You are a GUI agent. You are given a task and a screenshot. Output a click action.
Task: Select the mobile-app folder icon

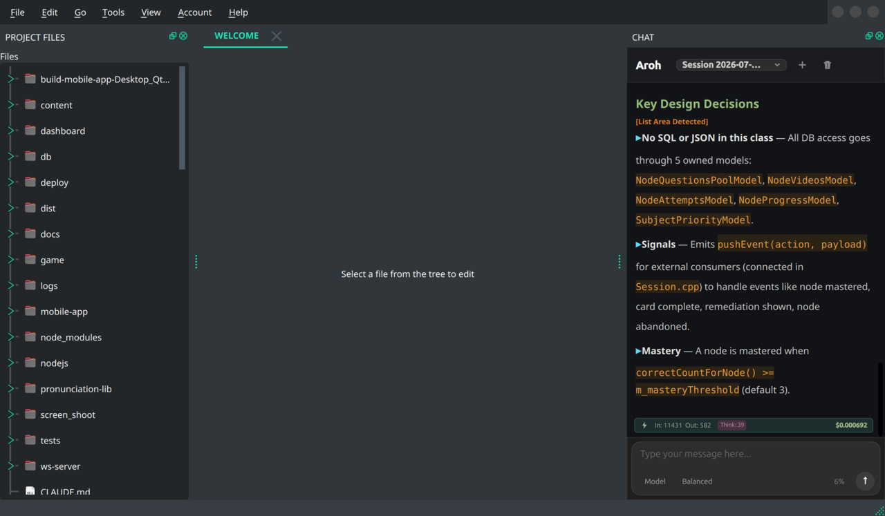coord(30,311)
